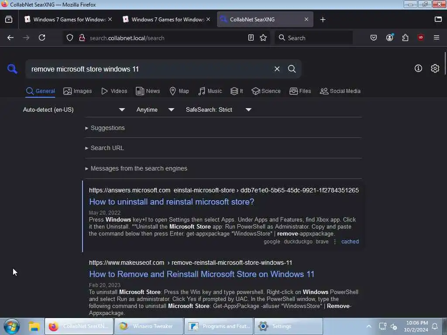Switch to Winaero Tweaker taskbar window
Screen dimensions: 447x335
pyautogui.click(x=148, y=326)
